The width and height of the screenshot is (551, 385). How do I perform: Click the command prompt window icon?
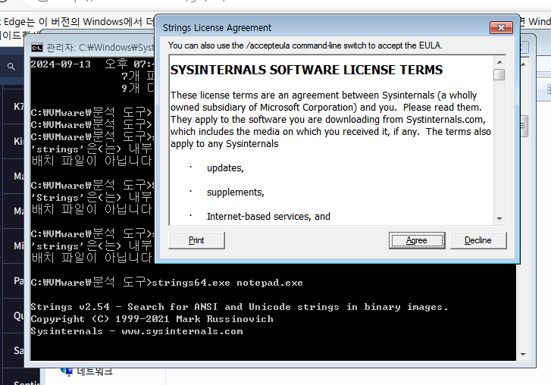36,48
